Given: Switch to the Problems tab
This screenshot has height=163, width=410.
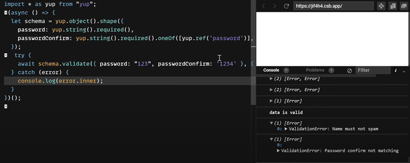Looking at the screenshot, I should 315,70.
